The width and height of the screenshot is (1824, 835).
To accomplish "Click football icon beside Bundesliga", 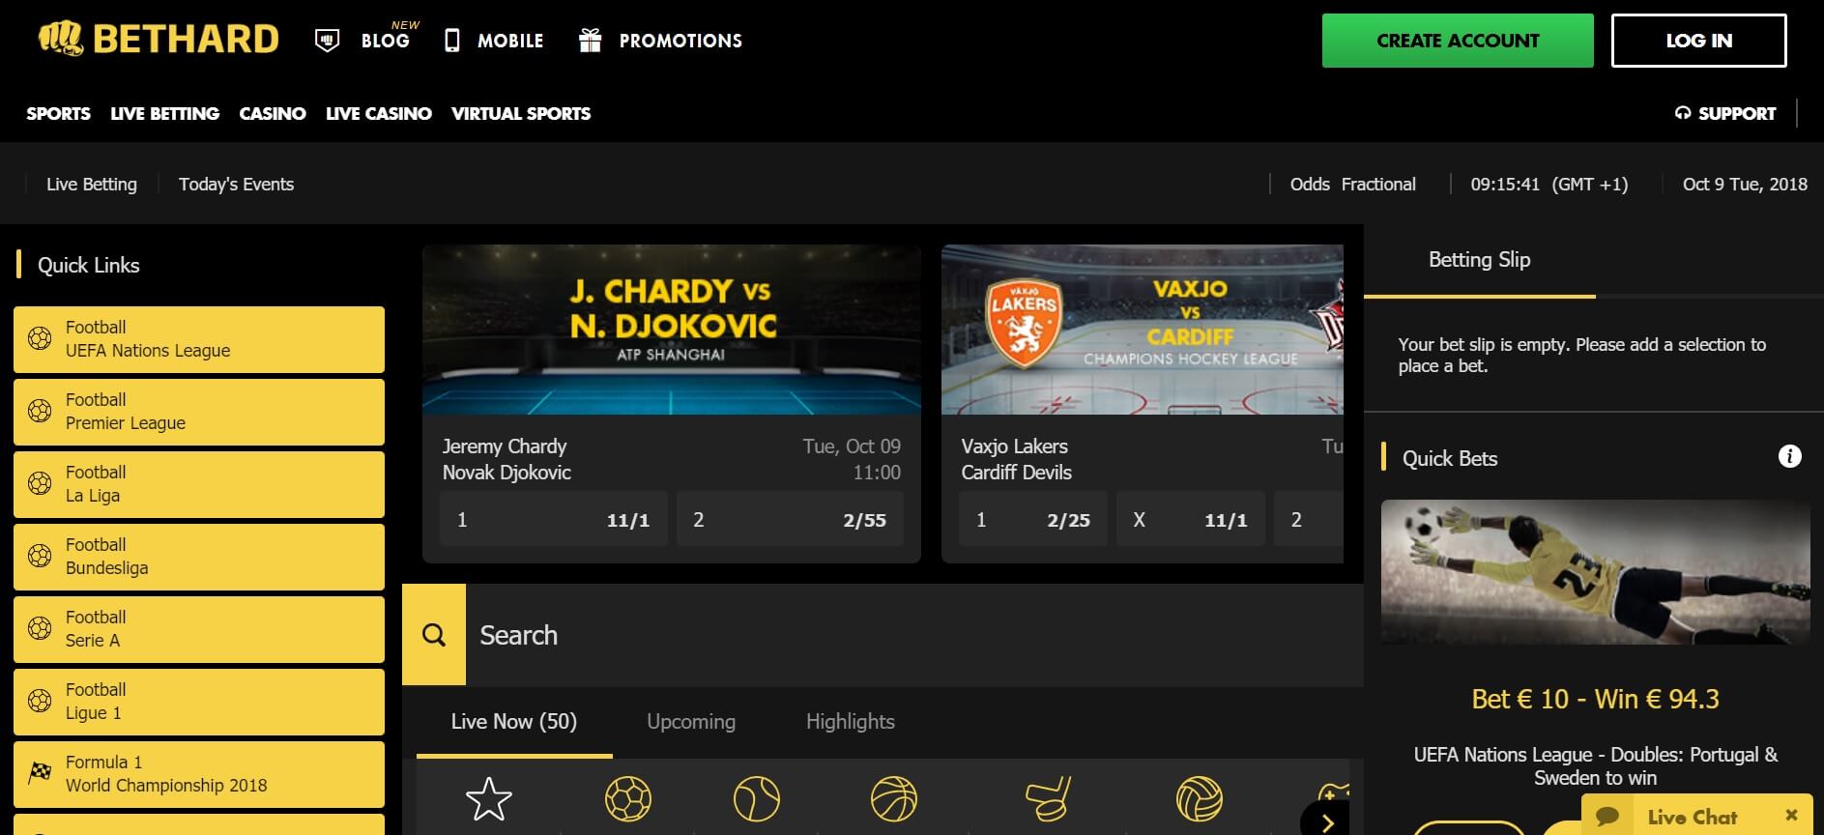I will coord(40,556).
